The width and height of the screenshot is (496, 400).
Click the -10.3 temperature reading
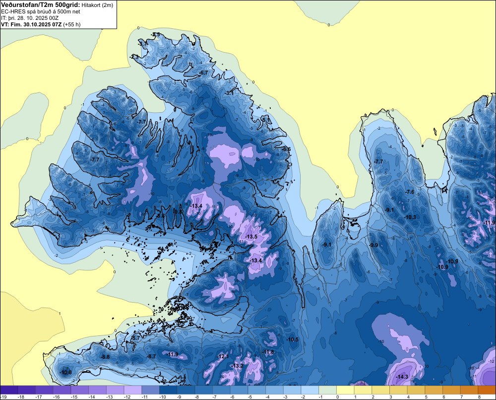(x=410, y=217)
